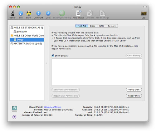The image size is (156, 132).
Task: Open the Info toolbar icon
Action: [21, 13]
